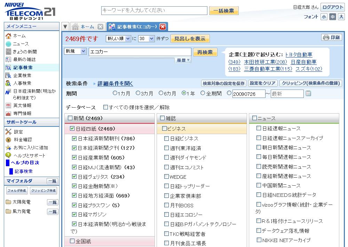Click クリッピング(検索条件の登録) button
The height and width of the screenshot is (247, 348).
311,83
